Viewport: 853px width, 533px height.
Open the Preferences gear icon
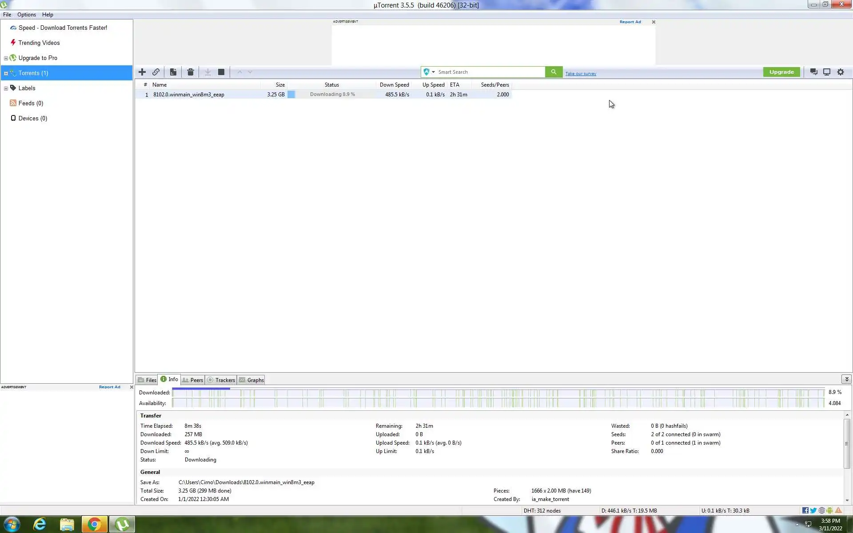tap(841, 72)
